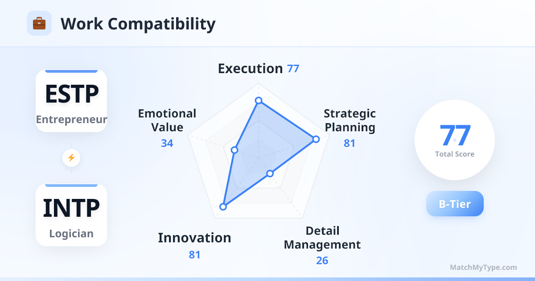The image size is (535, 281).
Task: Open the MatchMyType.com link
Action: click(x=483, y=267)
